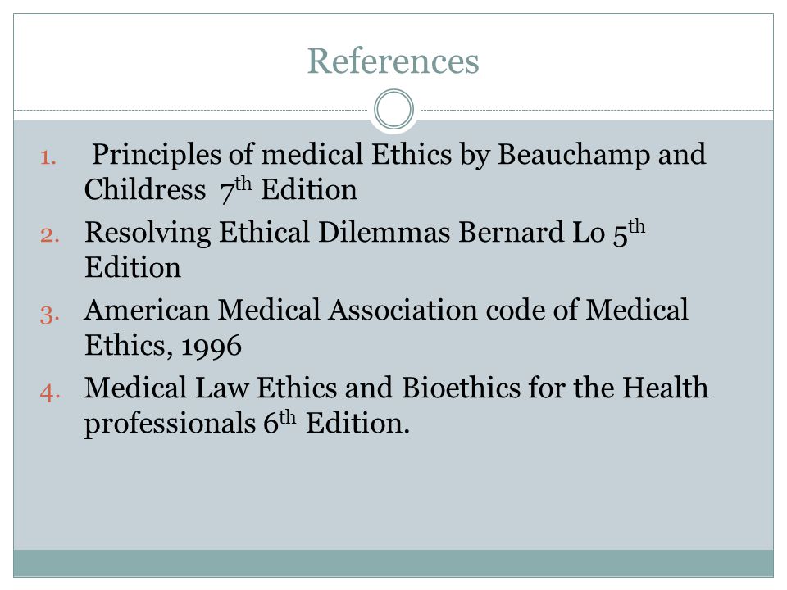This screenshot has height=590, width=787.
Task: Click the 'Principles of medical Ethics' line
Action: 399,155
